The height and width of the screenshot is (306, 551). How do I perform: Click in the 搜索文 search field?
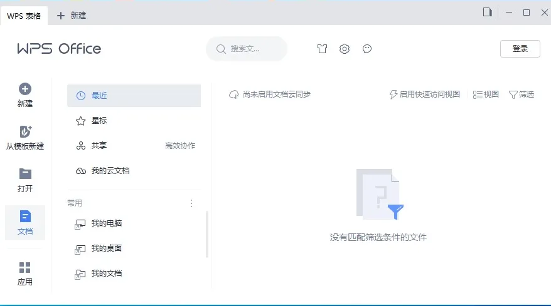[x=247, y=49]
